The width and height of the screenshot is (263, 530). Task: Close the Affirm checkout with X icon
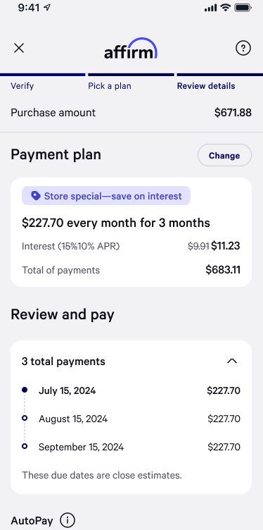(19, 49)
